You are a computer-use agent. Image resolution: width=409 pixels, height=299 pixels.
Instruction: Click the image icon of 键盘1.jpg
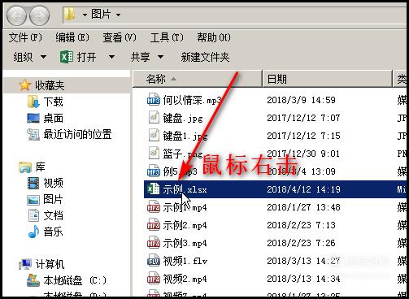pos(154,136)
